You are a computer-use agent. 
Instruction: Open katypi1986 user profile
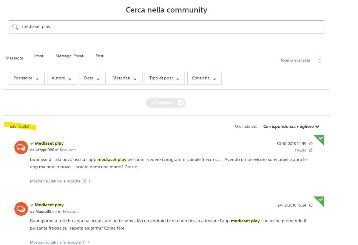click(45, 150)
